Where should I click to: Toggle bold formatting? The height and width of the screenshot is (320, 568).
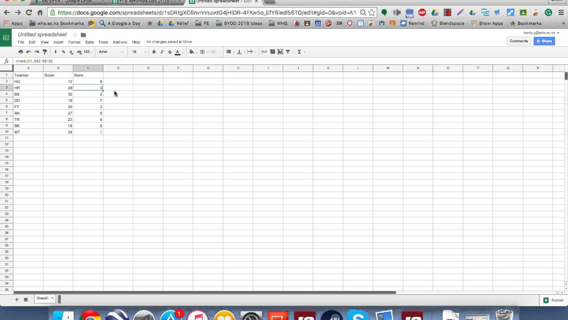154,52
